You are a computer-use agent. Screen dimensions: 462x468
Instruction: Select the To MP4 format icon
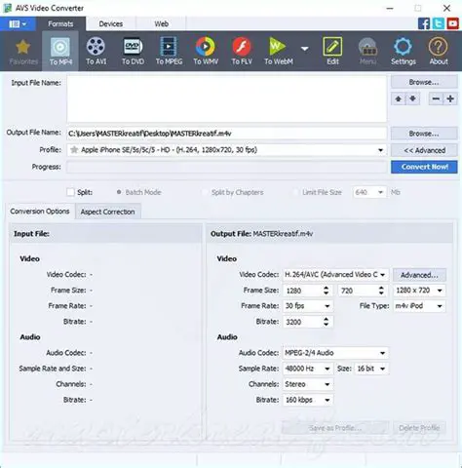click(x=60, y=52)
